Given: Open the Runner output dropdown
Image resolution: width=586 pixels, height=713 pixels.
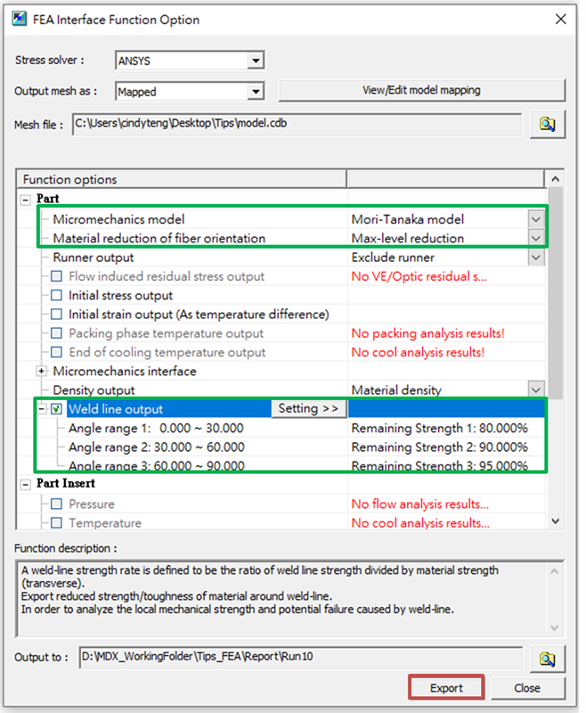Looking at the screenshot, I should 534,258.
